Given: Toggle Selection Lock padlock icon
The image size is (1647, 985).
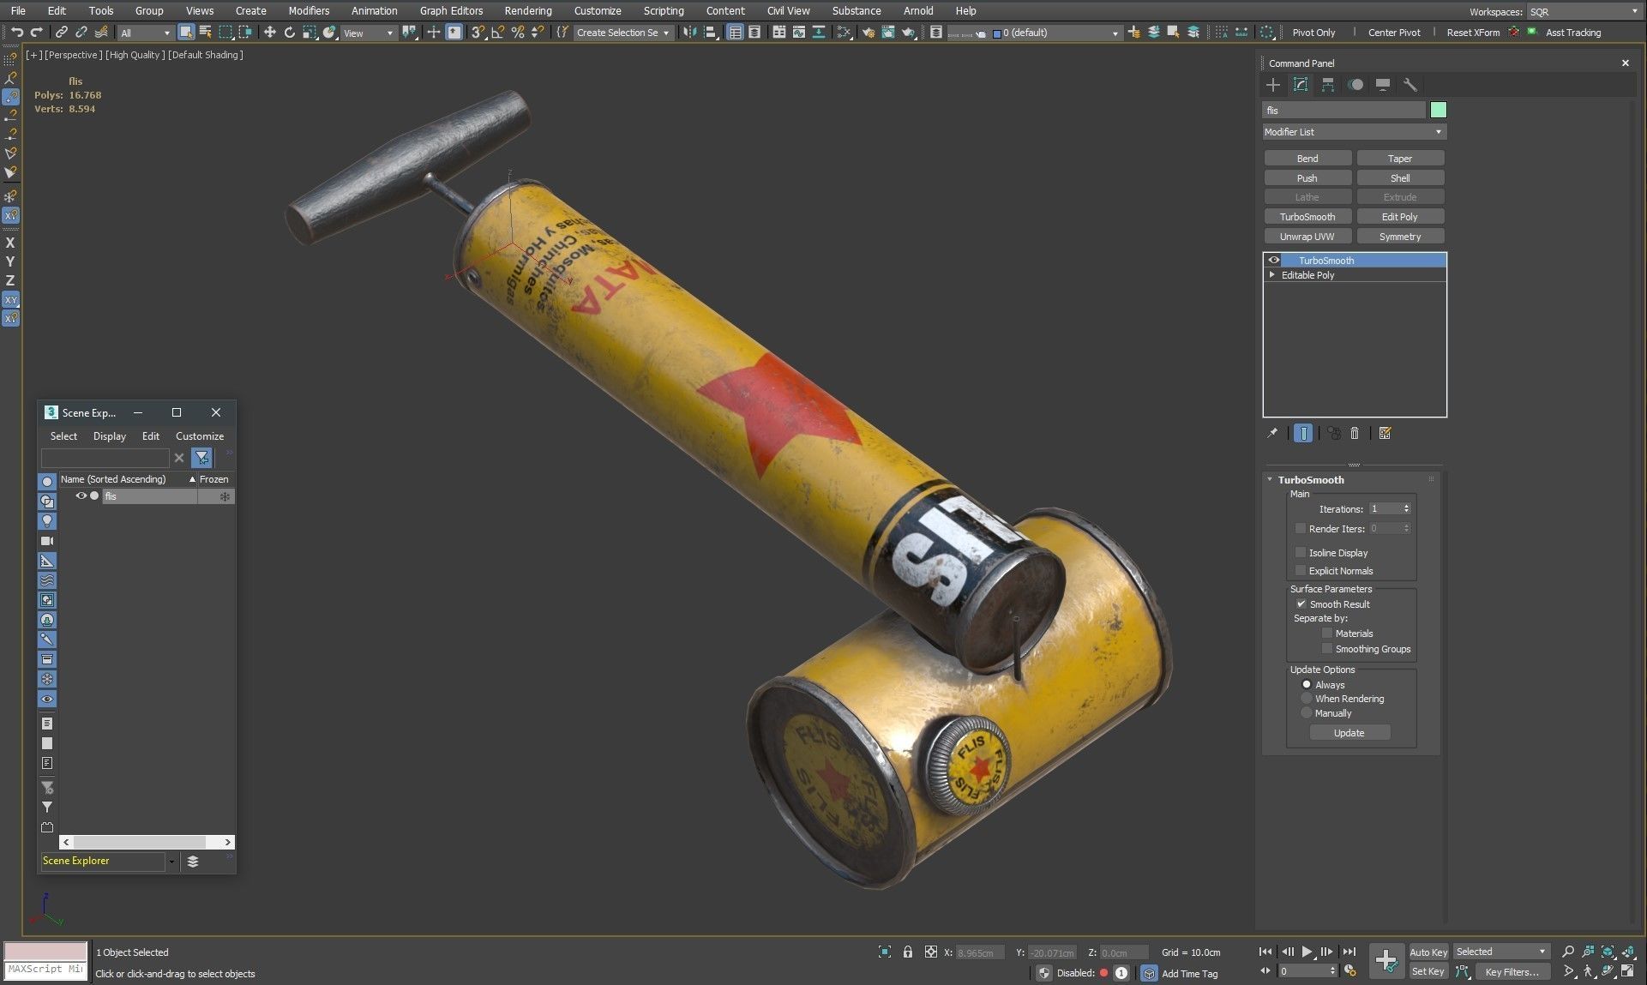Looking at the screenshot, I should pyautogui.click(x=908, y=952).
